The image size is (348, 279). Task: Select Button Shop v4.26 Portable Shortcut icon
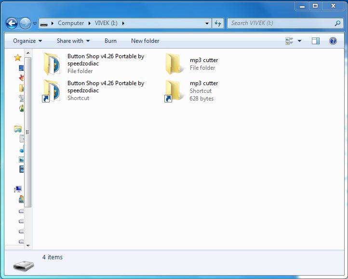[52, 91]
